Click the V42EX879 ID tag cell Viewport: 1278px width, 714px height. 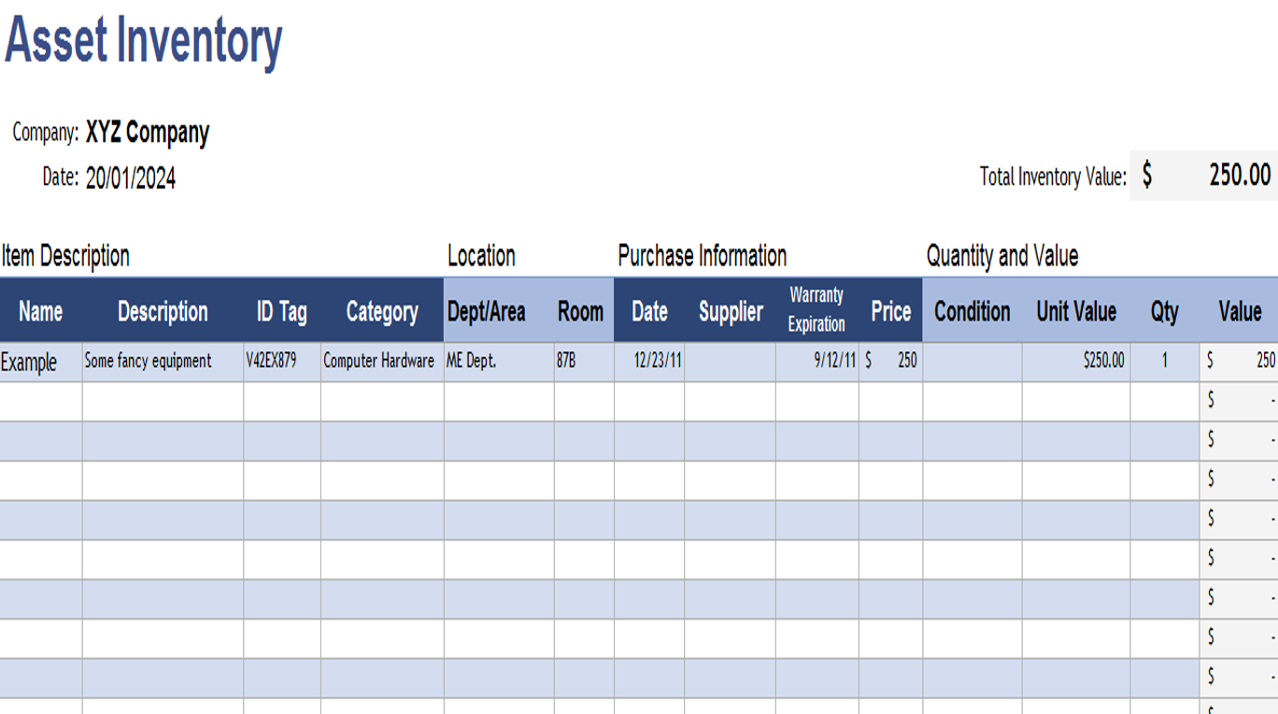click(282, 362)
